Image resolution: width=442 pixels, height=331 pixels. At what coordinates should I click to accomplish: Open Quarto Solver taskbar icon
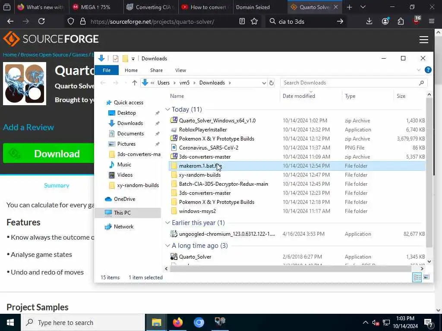click(x=220, y=322)
